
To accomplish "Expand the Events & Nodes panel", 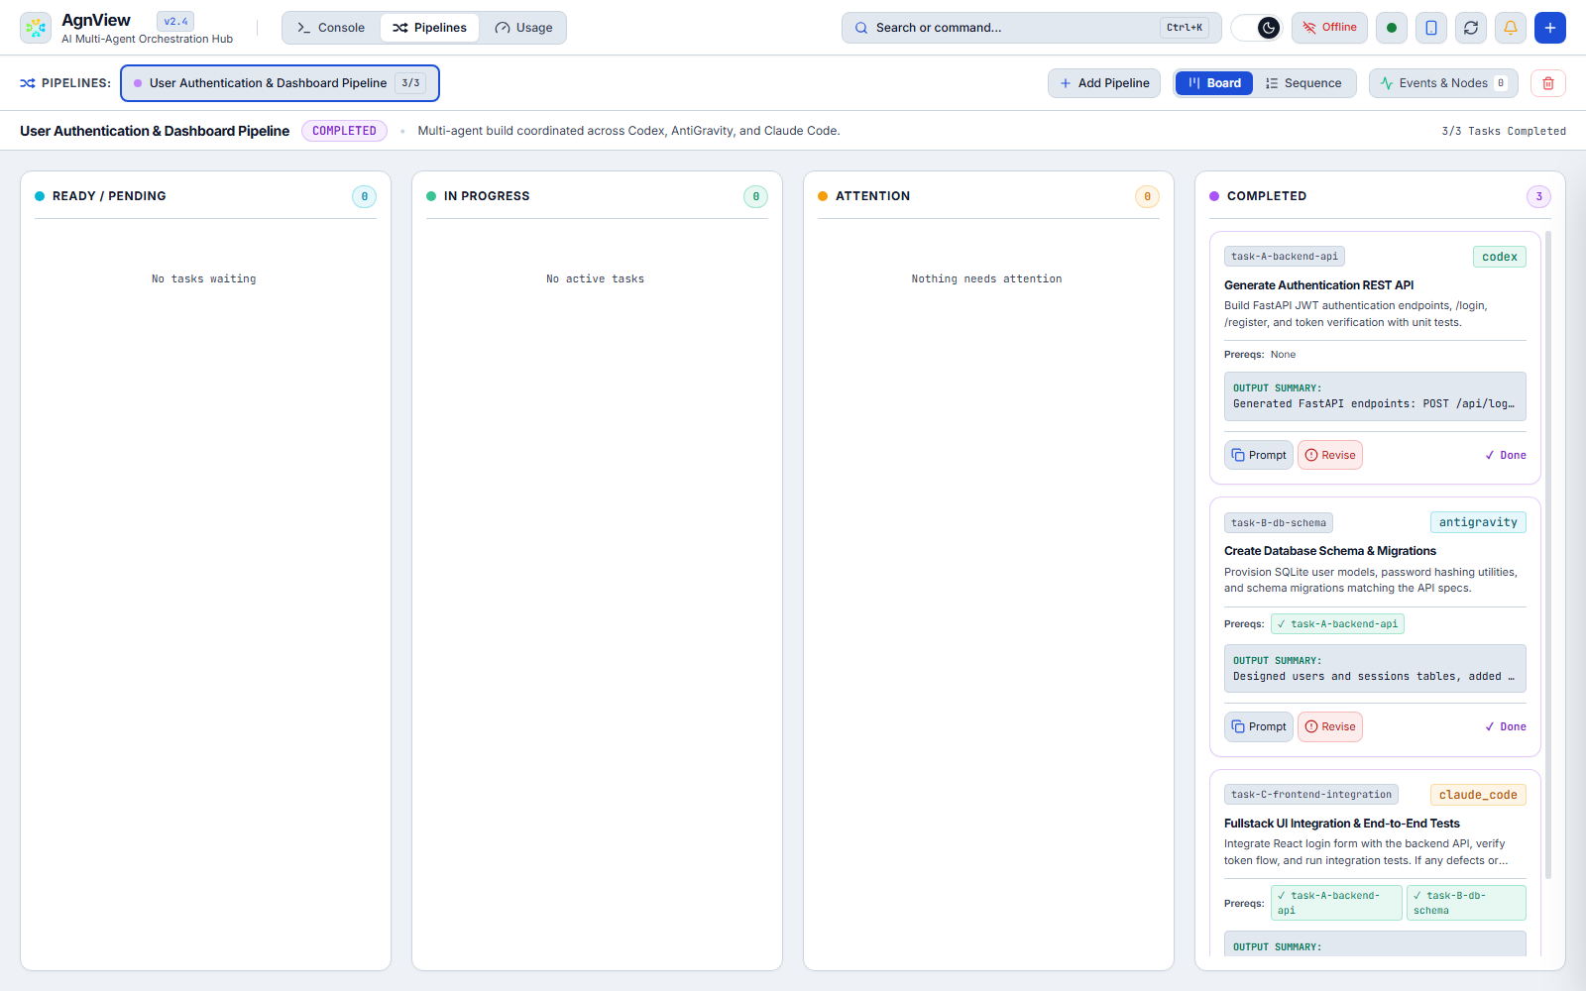I will pyautogui.click(x=1443, y=83).
